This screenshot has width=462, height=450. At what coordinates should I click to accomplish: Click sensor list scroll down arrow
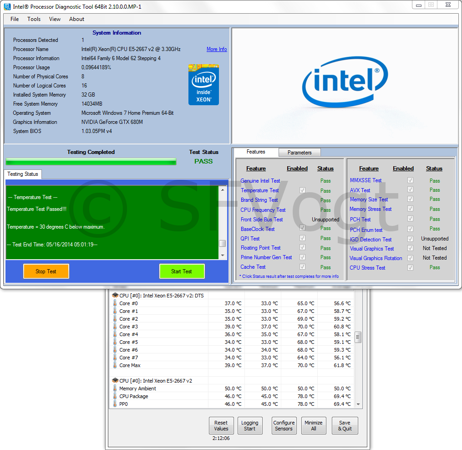(x=358, y=404)
